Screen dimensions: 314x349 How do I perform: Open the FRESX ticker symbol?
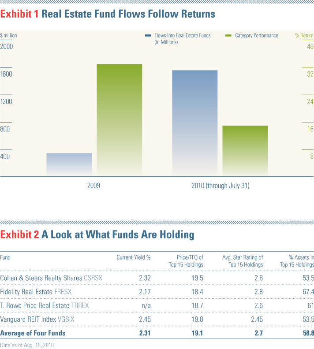point(63,292)
